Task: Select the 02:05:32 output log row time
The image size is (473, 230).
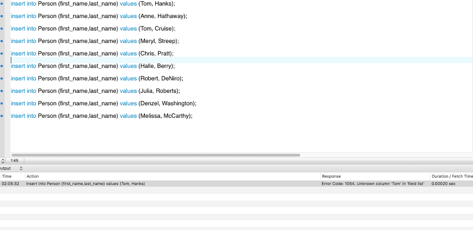Action: (10, 183)
